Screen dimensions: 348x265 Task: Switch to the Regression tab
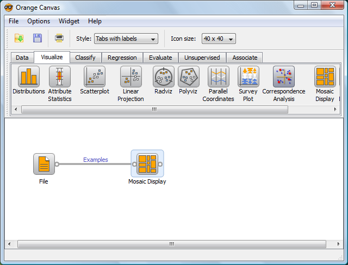pos(122,58)
